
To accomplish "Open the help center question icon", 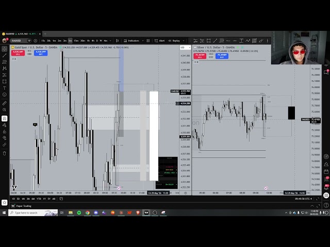I will (326, 205).
